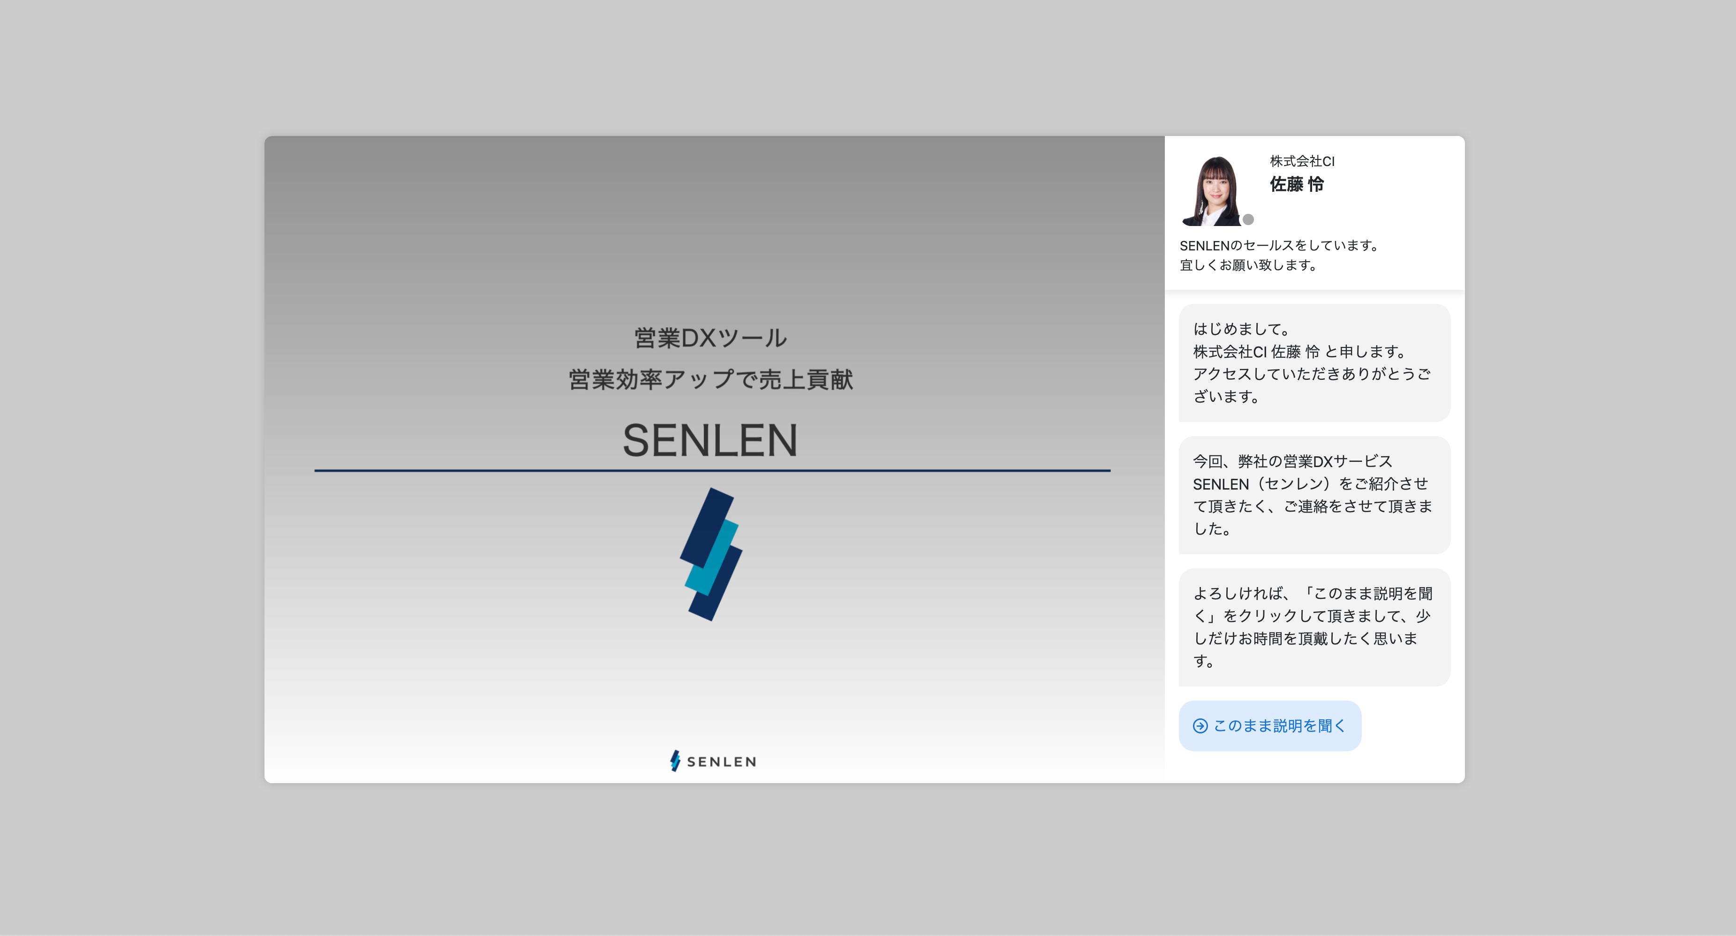The width and height of the screenshot is (1736, 936).
Task: Click 「このまま説明を聞く」 to continue
Action: point(1270,726)
